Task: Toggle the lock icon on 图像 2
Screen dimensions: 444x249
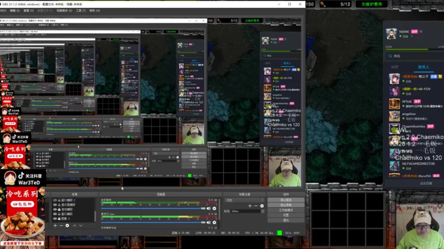Action: pos(59,219)
